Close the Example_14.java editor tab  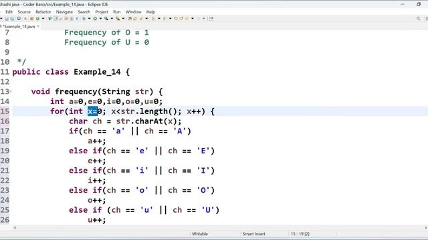point(38,27)
